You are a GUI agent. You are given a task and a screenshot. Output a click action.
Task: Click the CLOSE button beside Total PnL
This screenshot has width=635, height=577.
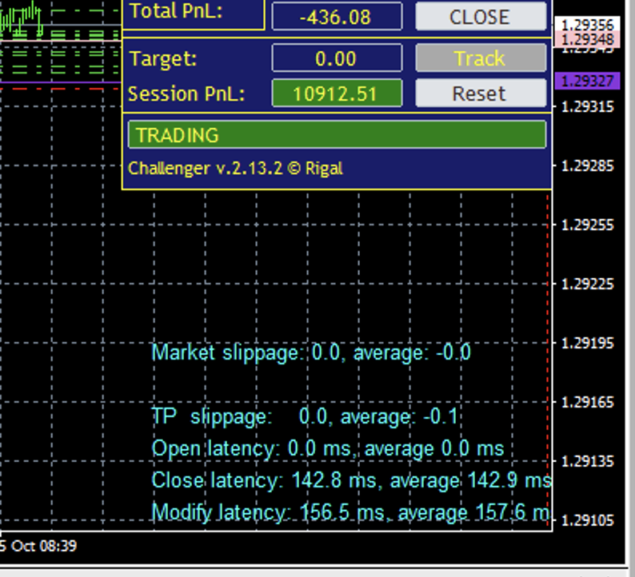[481, 16]
